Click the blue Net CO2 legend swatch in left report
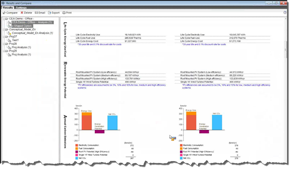291x171 pixels. click(77, 158)
